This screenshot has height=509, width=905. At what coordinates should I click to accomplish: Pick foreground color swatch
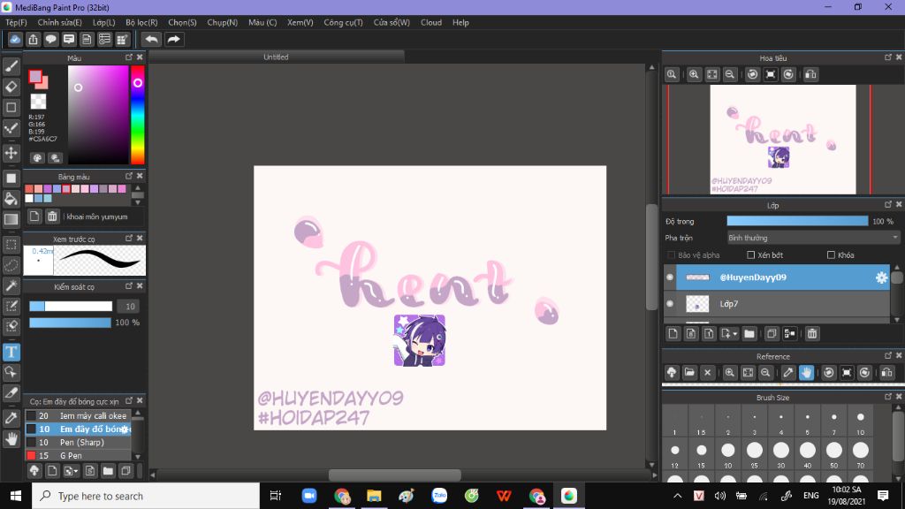[x=35, y=76]
